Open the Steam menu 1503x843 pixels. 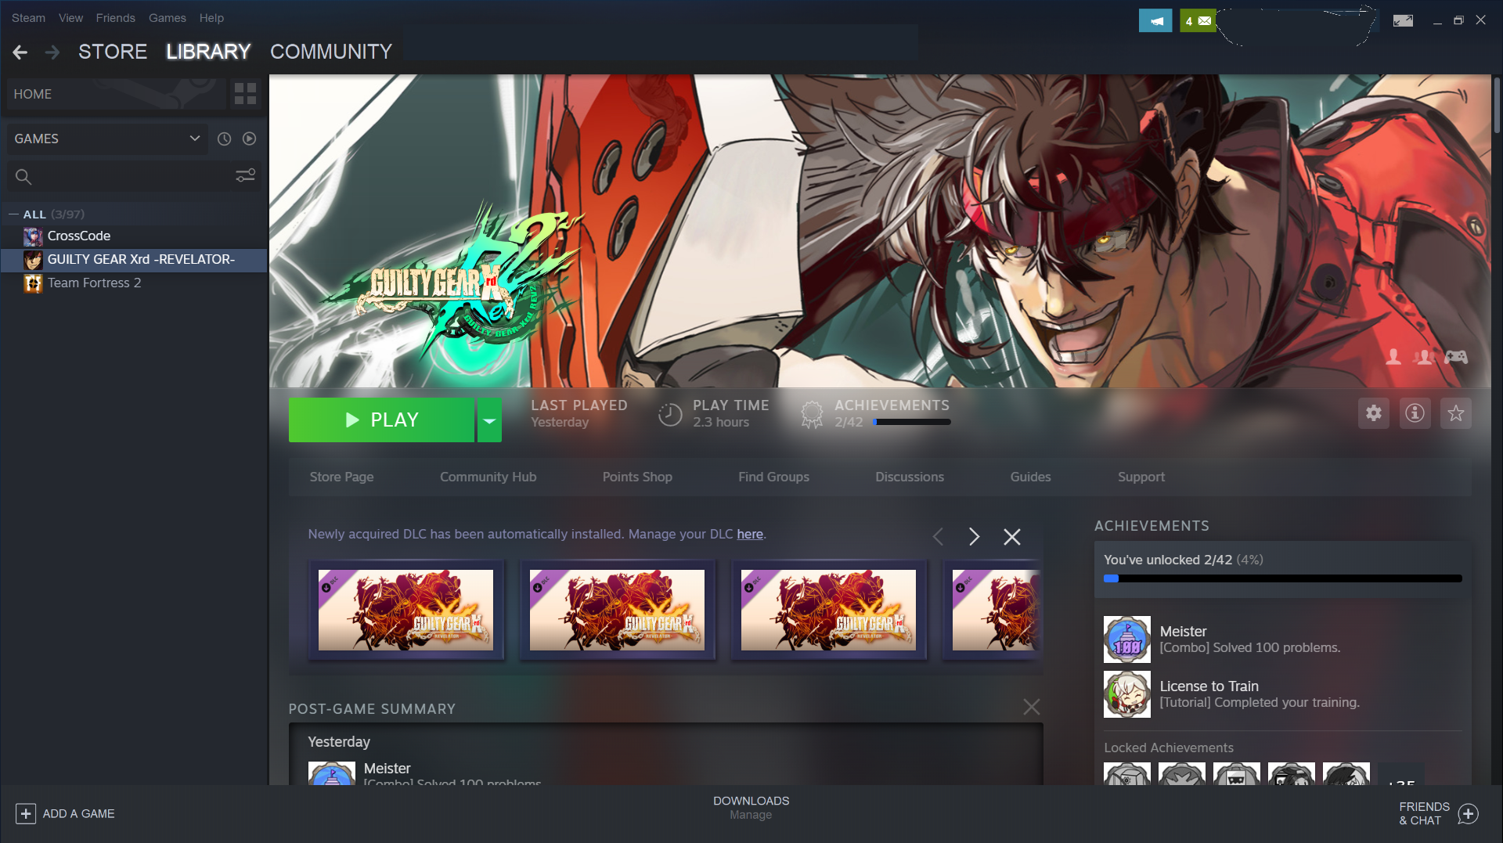(29, 18)
